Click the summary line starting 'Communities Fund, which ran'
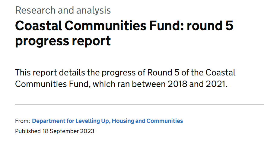The height and width of the screenshot is (147, 264). click(121, 84)
